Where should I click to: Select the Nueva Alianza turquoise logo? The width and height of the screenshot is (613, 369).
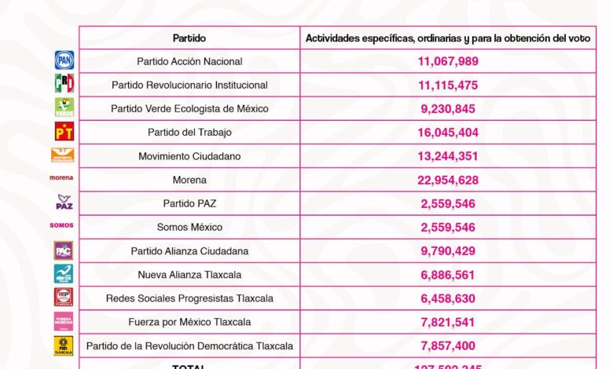(x=64, y=274)
